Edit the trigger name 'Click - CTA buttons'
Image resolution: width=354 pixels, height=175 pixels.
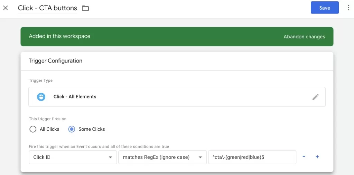pos(47,8)
